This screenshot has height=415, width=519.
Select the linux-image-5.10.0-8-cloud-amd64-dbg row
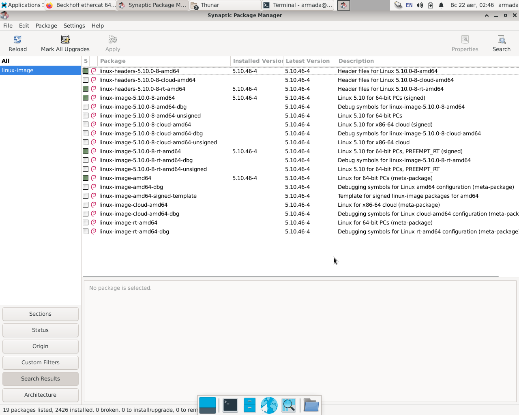300,133
